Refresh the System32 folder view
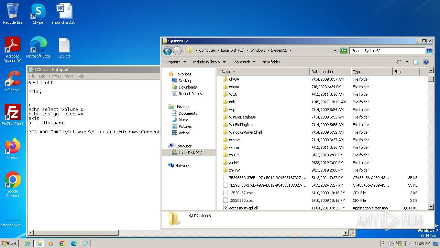This screenshot has height=248, width=440. 344,51
